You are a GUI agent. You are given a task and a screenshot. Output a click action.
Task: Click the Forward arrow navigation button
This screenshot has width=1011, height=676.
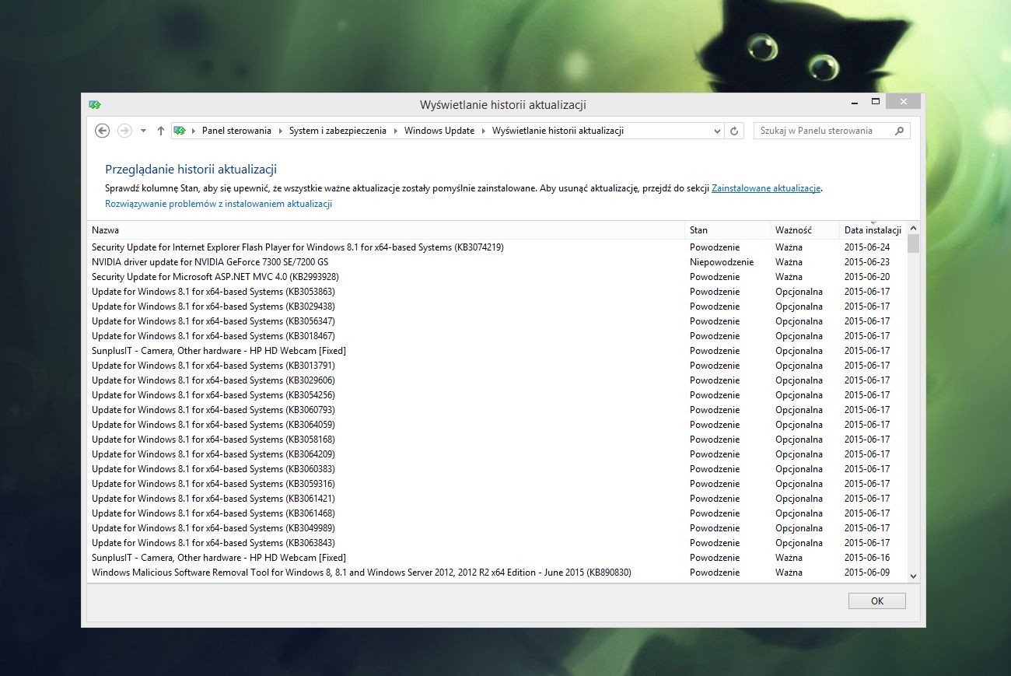tap(124, 131)
